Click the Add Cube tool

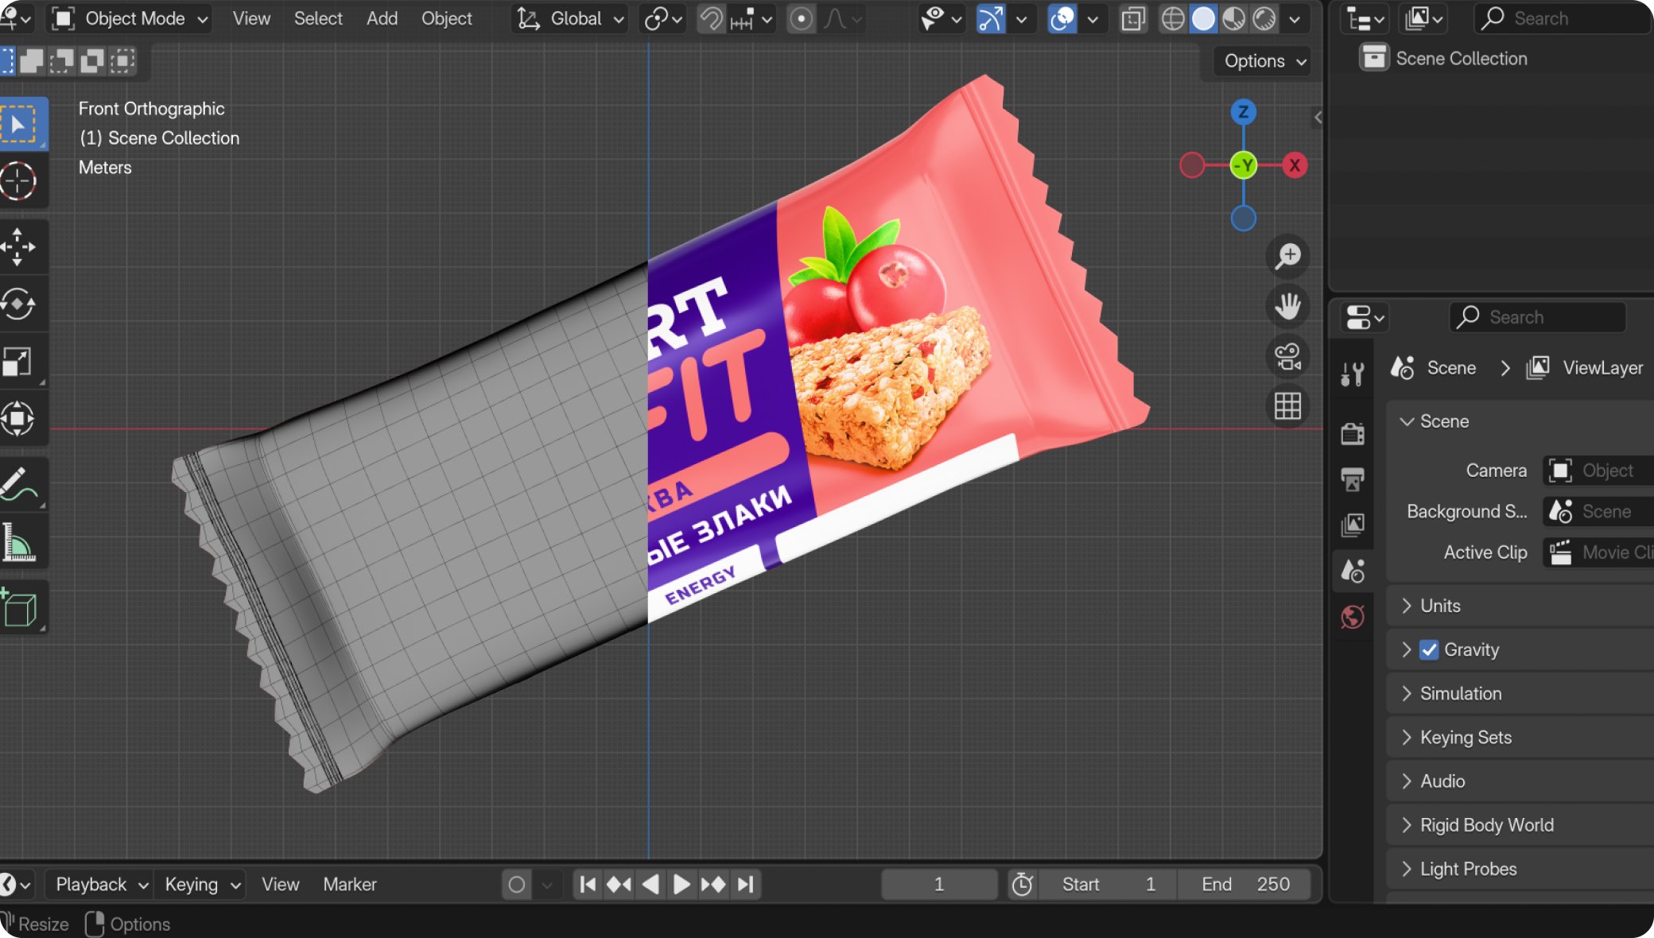[x=19, y=609]
